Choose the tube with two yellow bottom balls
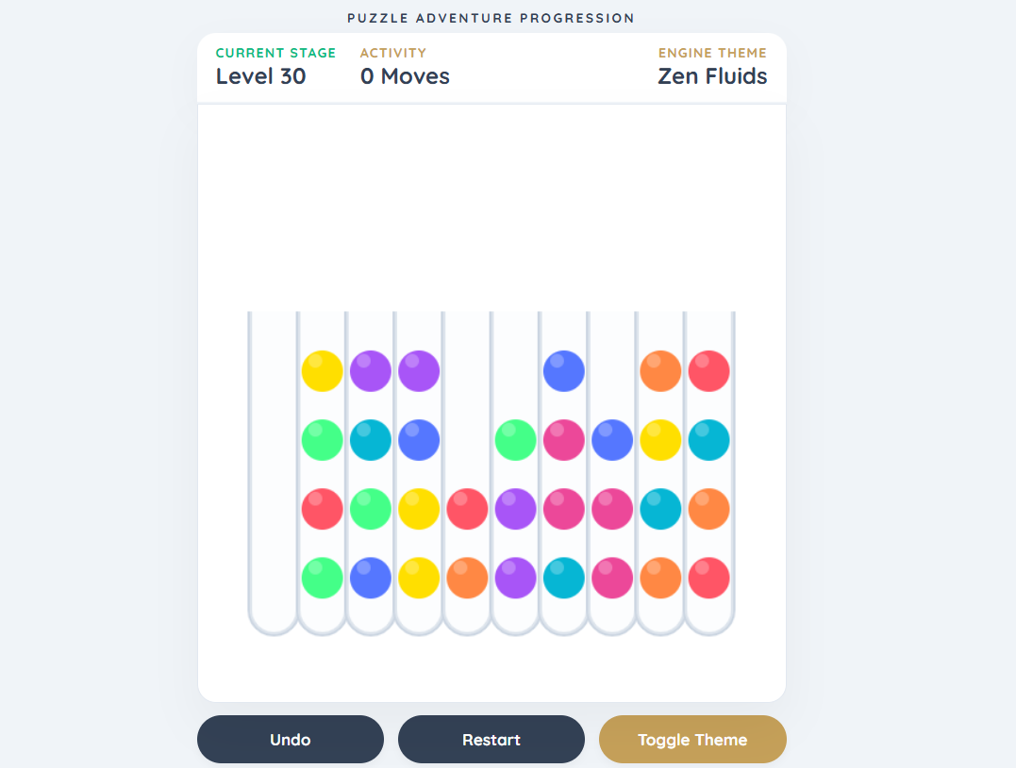 coord(419,473)
